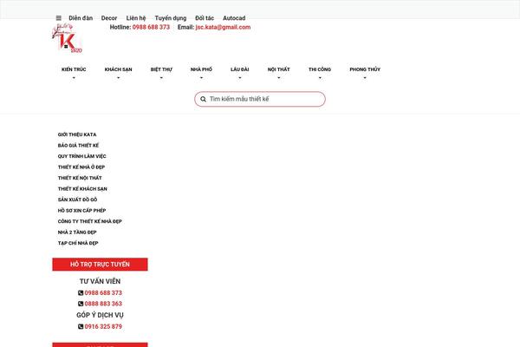
Task: Open HỒ SƠ XIN CẤP PHÉP link
Action: click(81, 211)
